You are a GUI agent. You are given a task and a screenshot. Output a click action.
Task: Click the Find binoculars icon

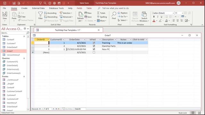coord(114,14)
